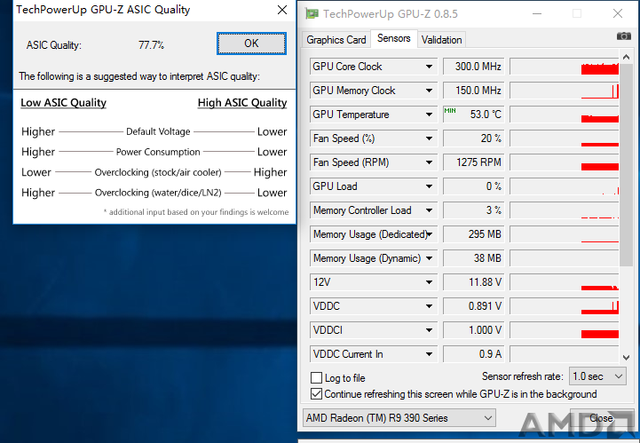Click the 295 MB dedicated memory value
This screenshot has height=443, width=640.
[474, 234]
